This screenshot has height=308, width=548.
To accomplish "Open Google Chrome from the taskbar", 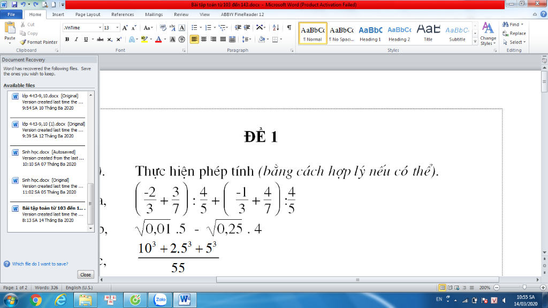I will pos(35,300).
